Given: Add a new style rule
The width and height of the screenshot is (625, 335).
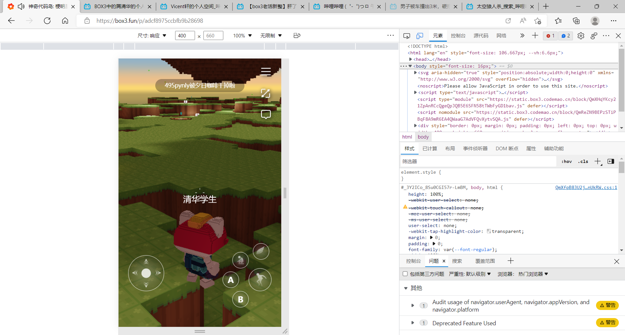Looking at the screenshot, I should click(x=598, y=161).
